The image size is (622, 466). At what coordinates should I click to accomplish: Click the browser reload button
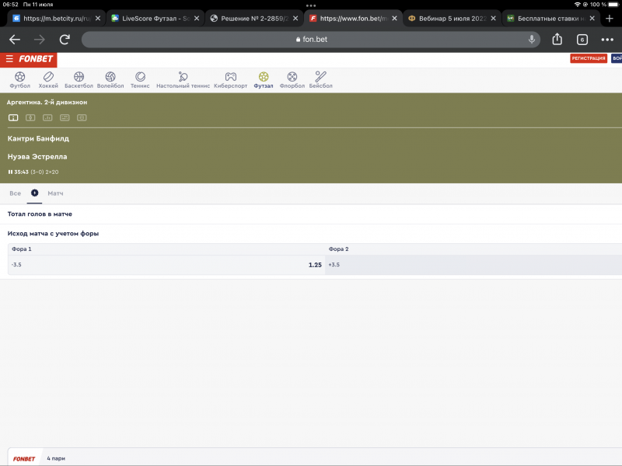click(65, 40)
